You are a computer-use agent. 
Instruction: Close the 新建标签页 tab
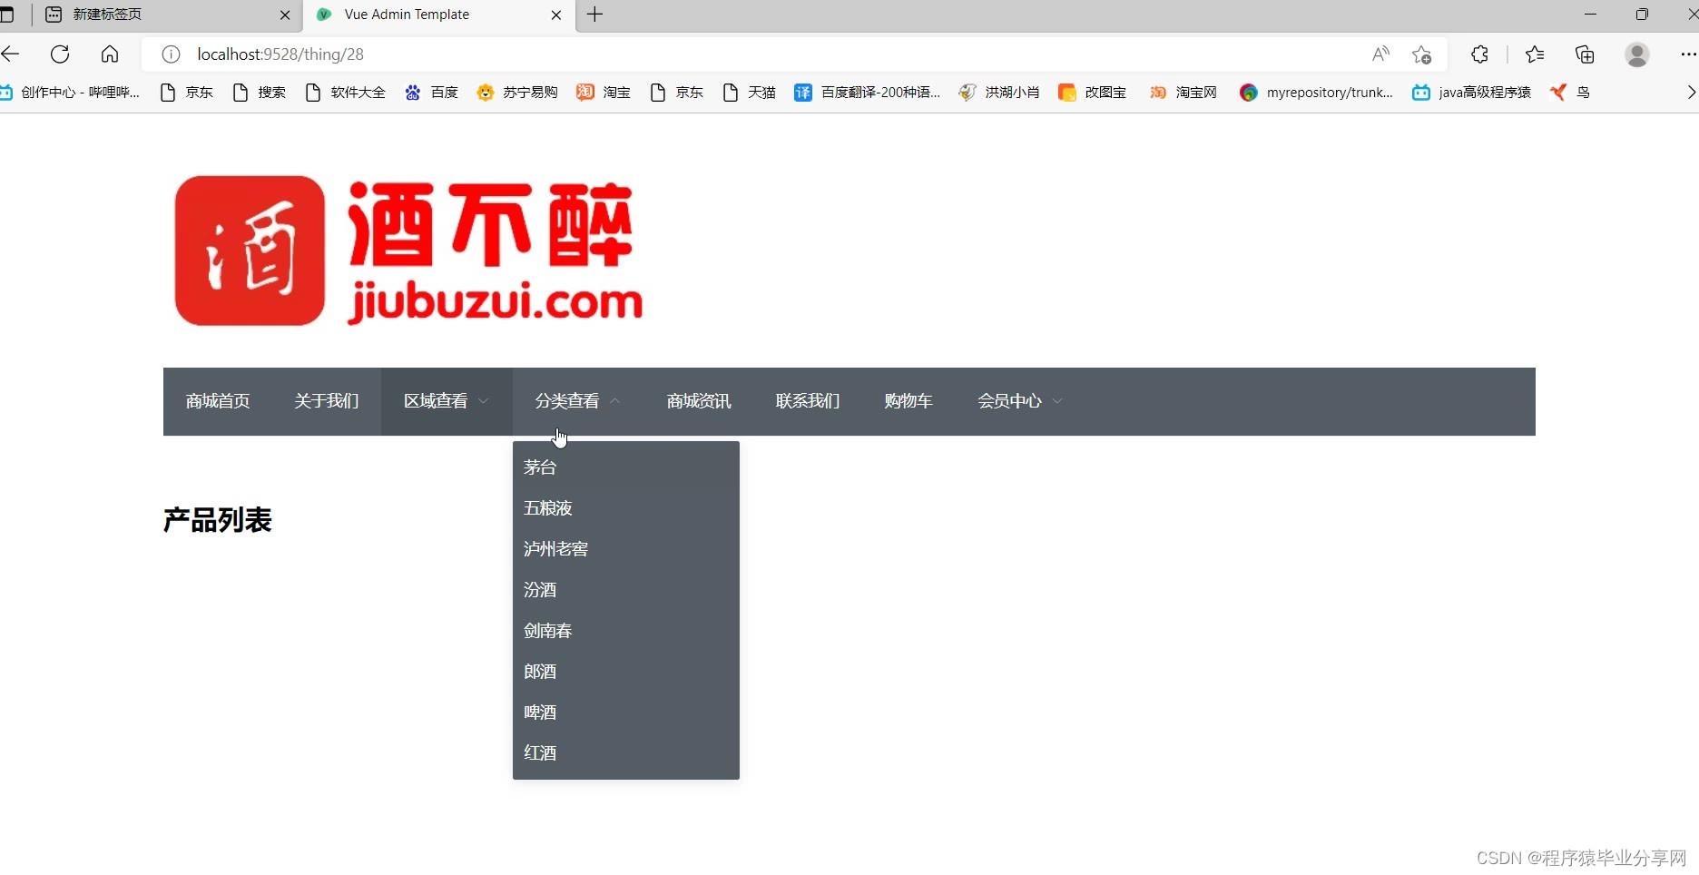(285, 15)
